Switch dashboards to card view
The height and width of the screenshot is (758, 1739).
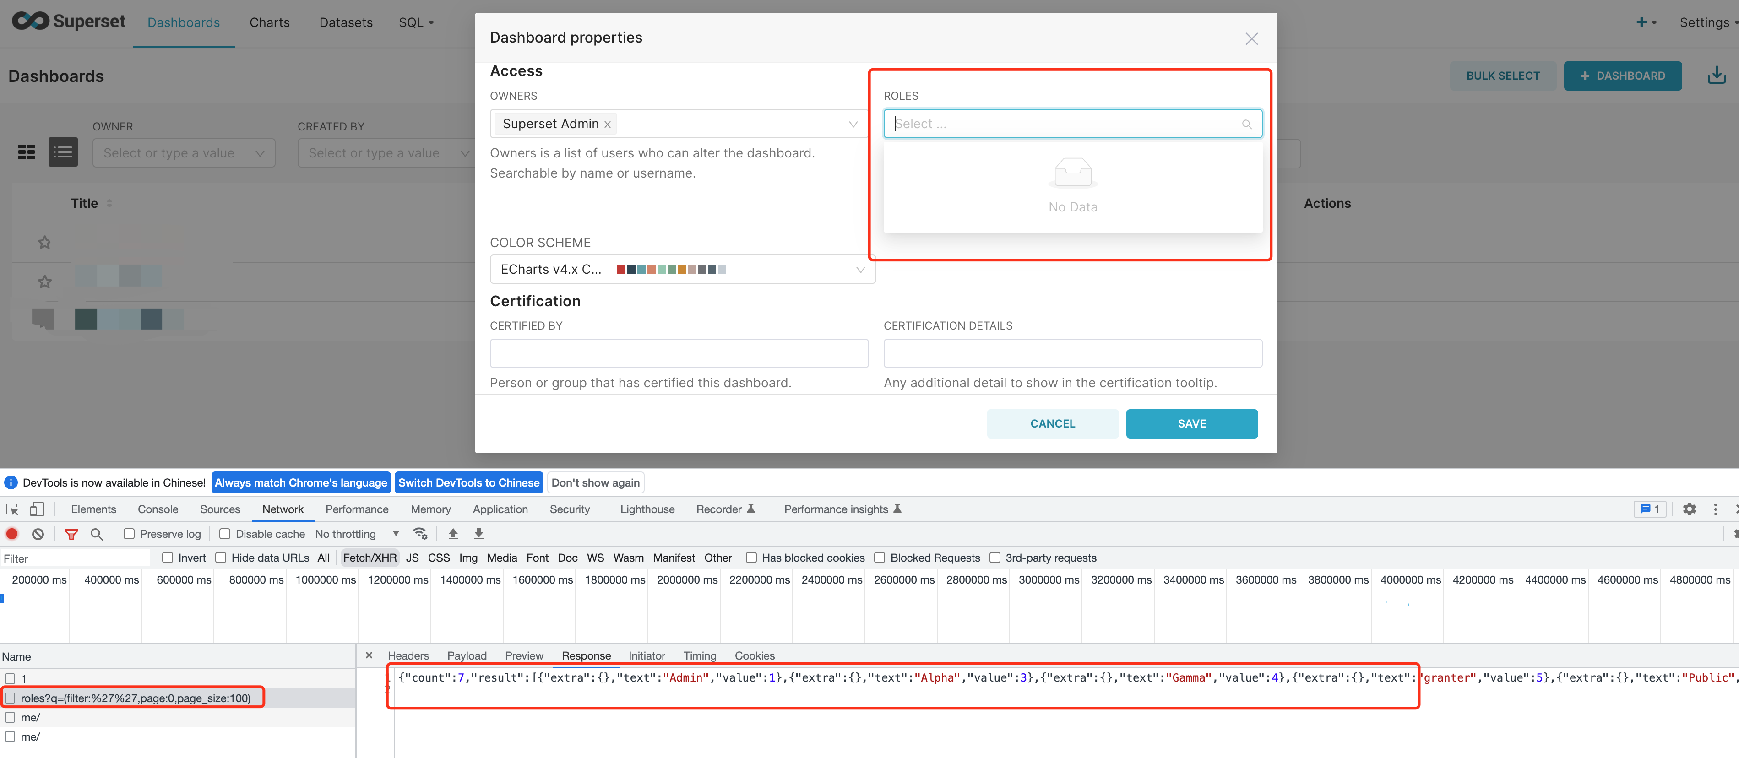click(x=27, y=152)
